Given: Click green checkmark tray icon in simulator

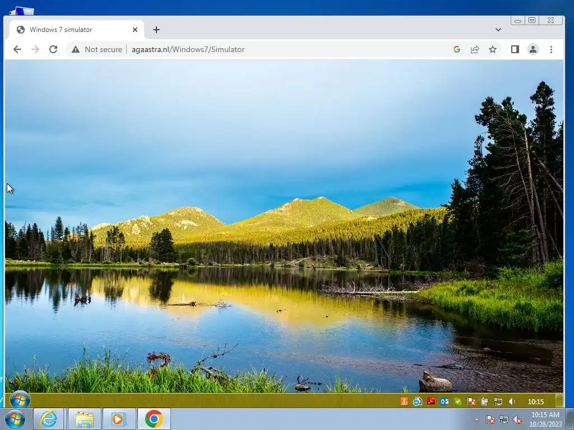Looking at the screenshot, I should (x=457, y=401).
